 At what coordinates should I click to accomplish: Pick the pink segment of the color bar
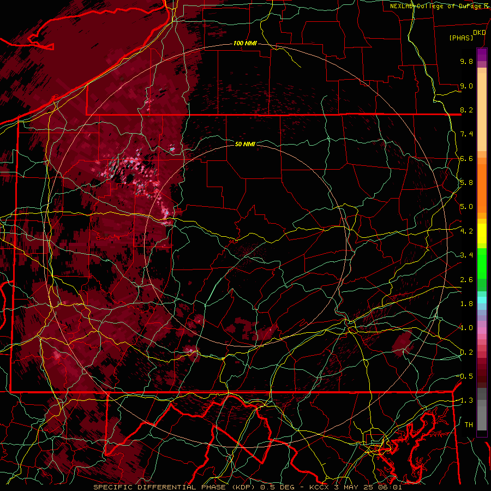482,331
